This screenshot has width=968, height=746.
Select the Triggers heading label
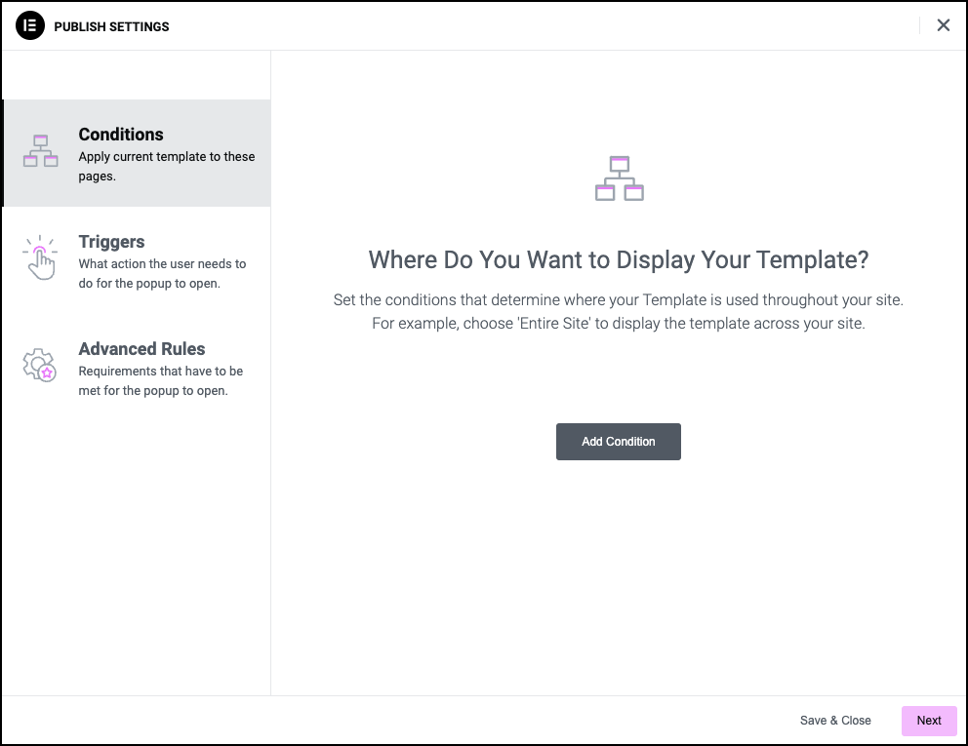(x=111, y=241)
